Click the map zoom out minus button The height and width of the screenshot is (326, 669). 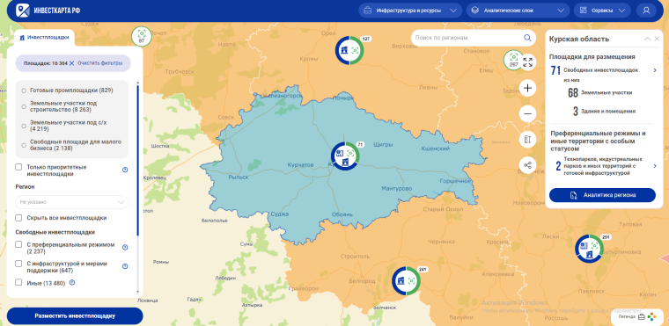(528, 113)
